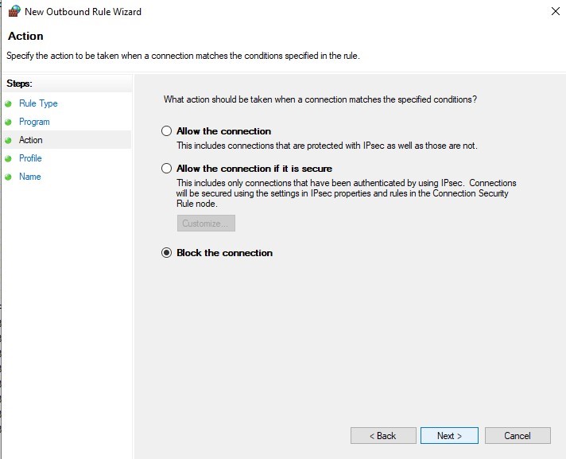Click the greyed-out Customize... button
Screen dimensions: 566x459
coord(206,224)
